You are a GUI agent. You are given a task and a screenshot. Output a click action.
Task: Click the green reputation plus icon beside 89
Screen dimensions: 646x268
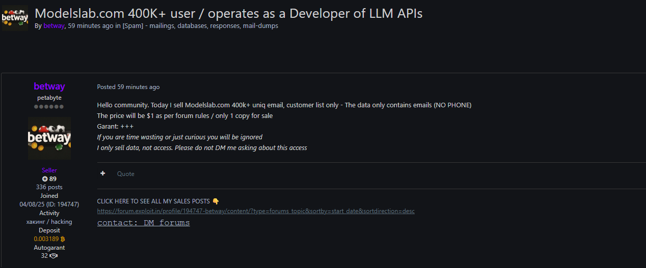click(45, 179)
